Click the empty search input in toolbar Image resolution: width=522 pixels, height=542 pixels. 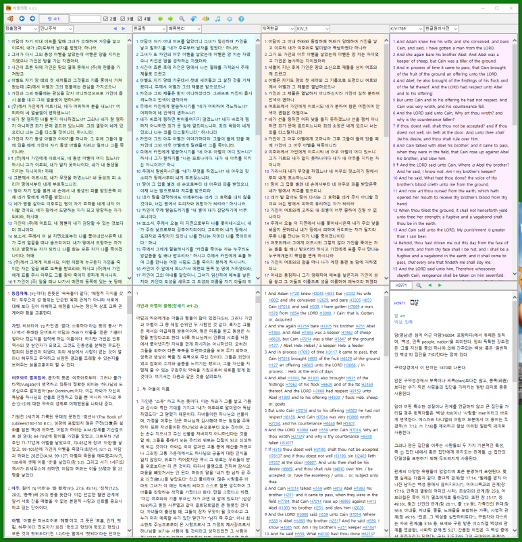(x=85, y=19)
